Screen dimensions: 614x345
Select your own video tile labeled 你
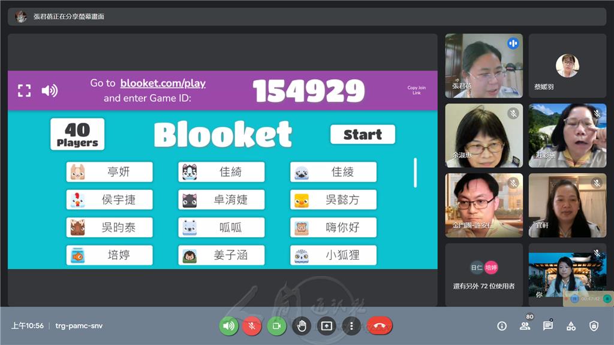567,275
